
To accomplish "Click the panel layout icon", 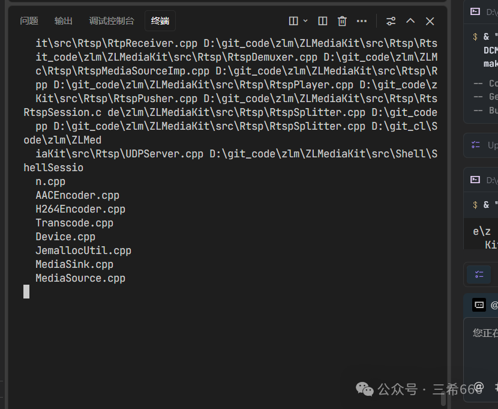I will coord(323,21).
